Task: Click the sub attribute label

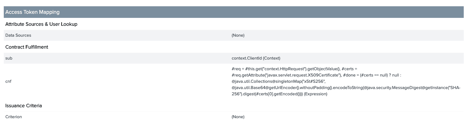Action: 9,58
